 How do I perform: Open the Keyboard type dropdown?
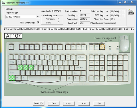(x=38, y=17)
